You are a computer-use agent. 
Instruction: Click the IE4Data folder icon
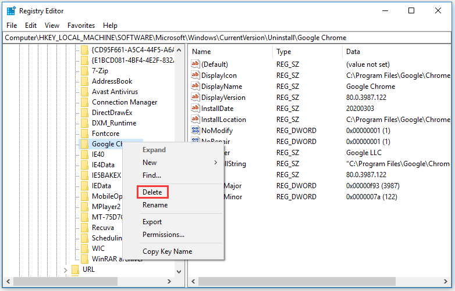[84, 165]
